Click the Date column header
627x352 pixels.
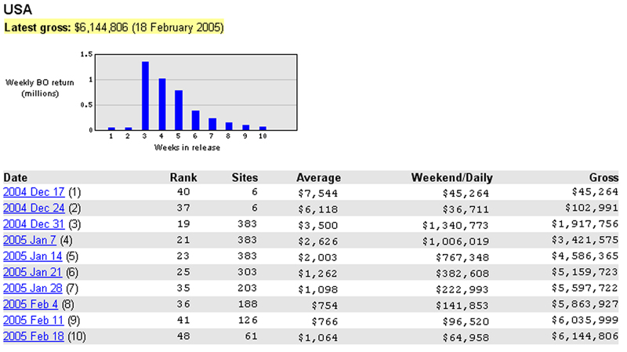[16, 178]
